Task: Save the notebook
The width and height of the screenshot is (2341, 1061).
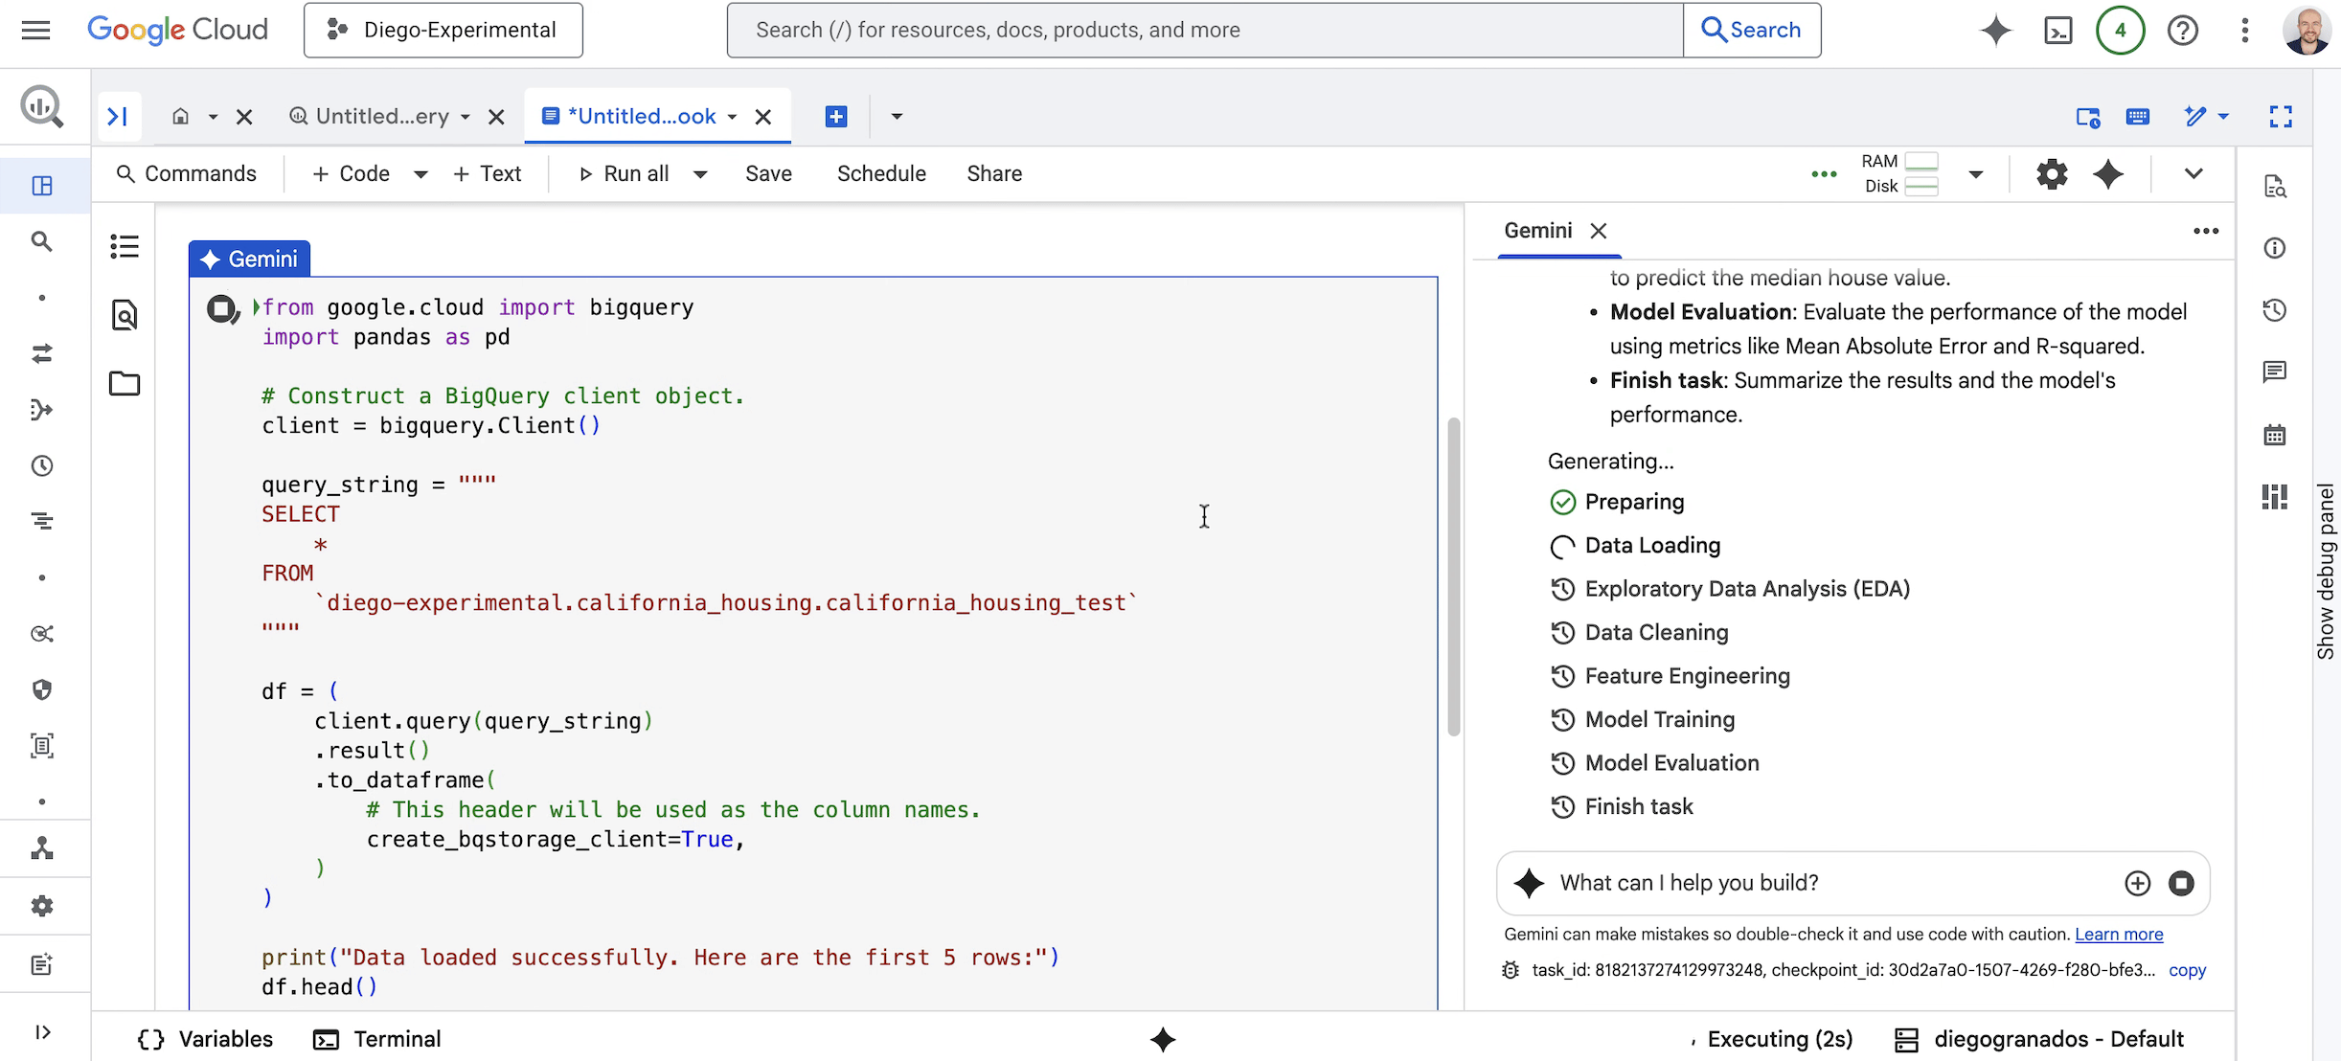Action: coord(768,173)
